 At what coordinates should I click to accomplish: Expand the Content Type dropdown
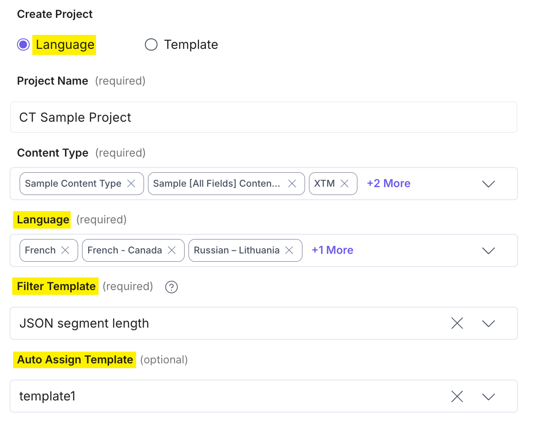[488, 184]
